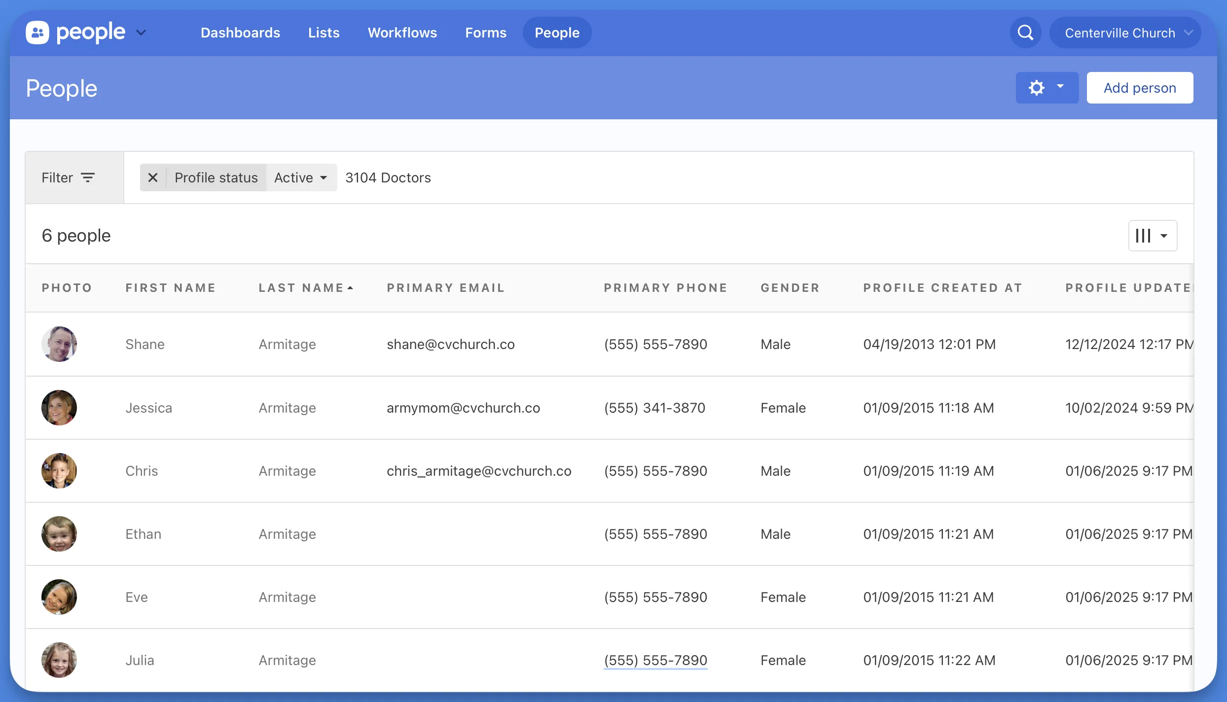Remove the Profile status filter with the X
The width and height of the screenshot is (1227, 702).
tap(153, 177)
